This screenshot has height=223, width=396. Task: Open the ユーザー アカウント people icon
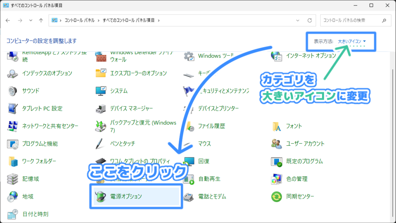pyautogui.click(x=277, y=144)
